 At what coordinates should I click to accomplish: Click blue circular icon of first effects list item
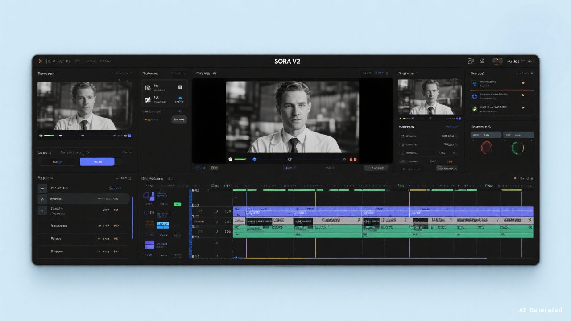[475, 83]
